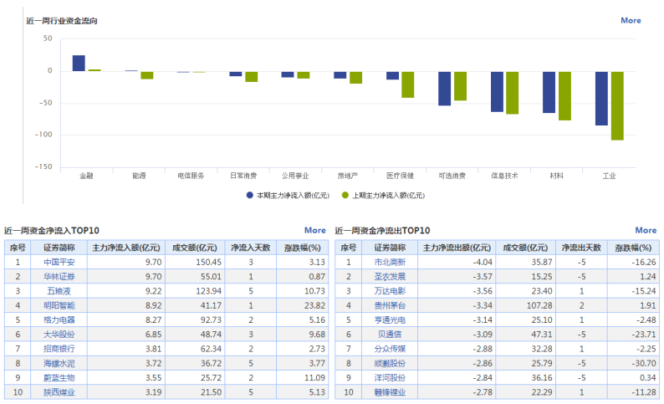This screenshot has height=404, width=664.
Task: Open stock link 华林证券
Action: [x=59, y=277]
